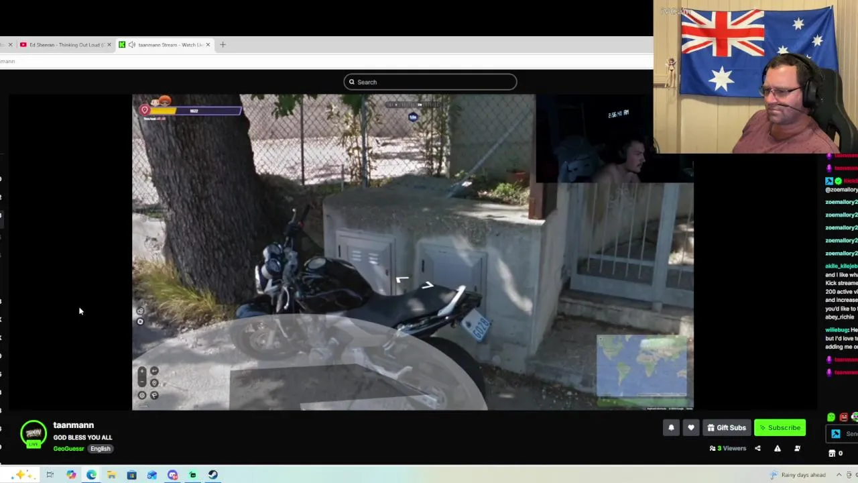Click the GeoGuessr category link
Image resolution: width=858 pixels, height=483 pixels.
coord(68,449)
